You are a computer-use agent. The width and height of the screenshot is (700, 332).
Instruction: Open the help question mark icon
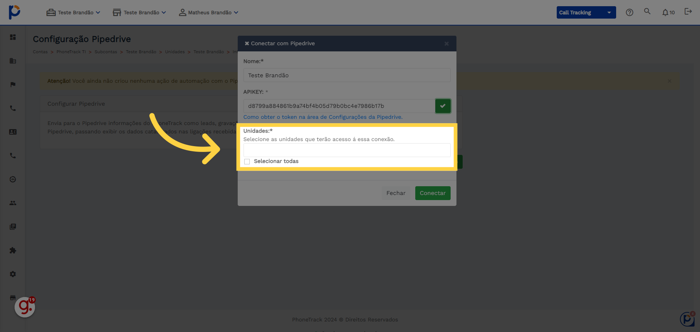coord(629,12)
